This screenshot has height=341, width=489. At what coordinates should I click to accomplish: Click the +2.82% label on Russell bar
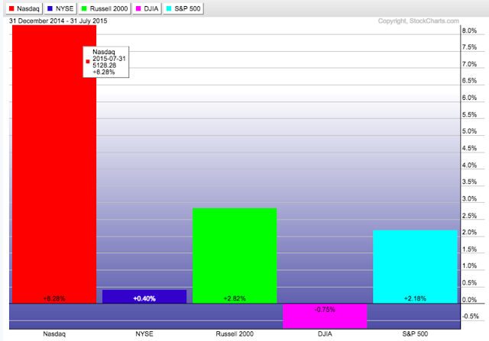pyautogui.click(x=235, y=298)
